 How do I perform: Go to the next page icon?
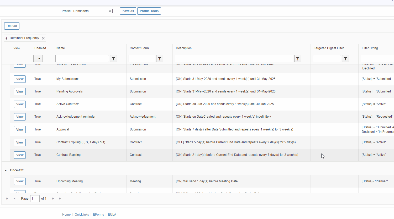tap(53, 199)
